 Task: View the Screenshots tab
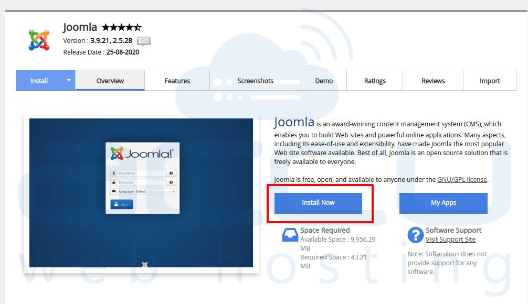pos(255,81)
